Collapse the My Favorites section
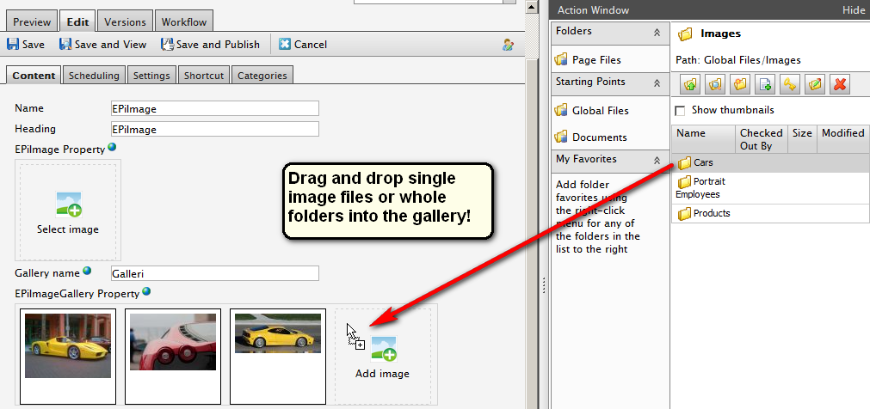 click(657, 159)
